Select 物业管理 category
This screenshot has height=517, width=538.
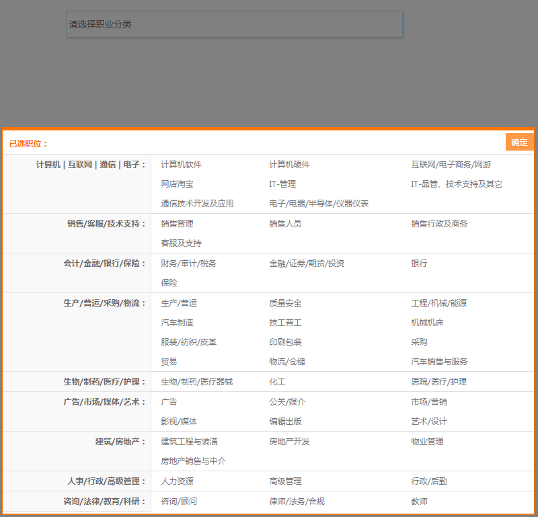pyautogui.click(x=427, y=442)
